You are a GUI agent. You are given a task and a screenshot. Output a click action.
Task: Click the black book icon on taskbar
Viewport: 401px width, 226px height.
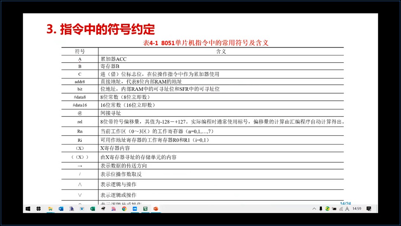103,209
